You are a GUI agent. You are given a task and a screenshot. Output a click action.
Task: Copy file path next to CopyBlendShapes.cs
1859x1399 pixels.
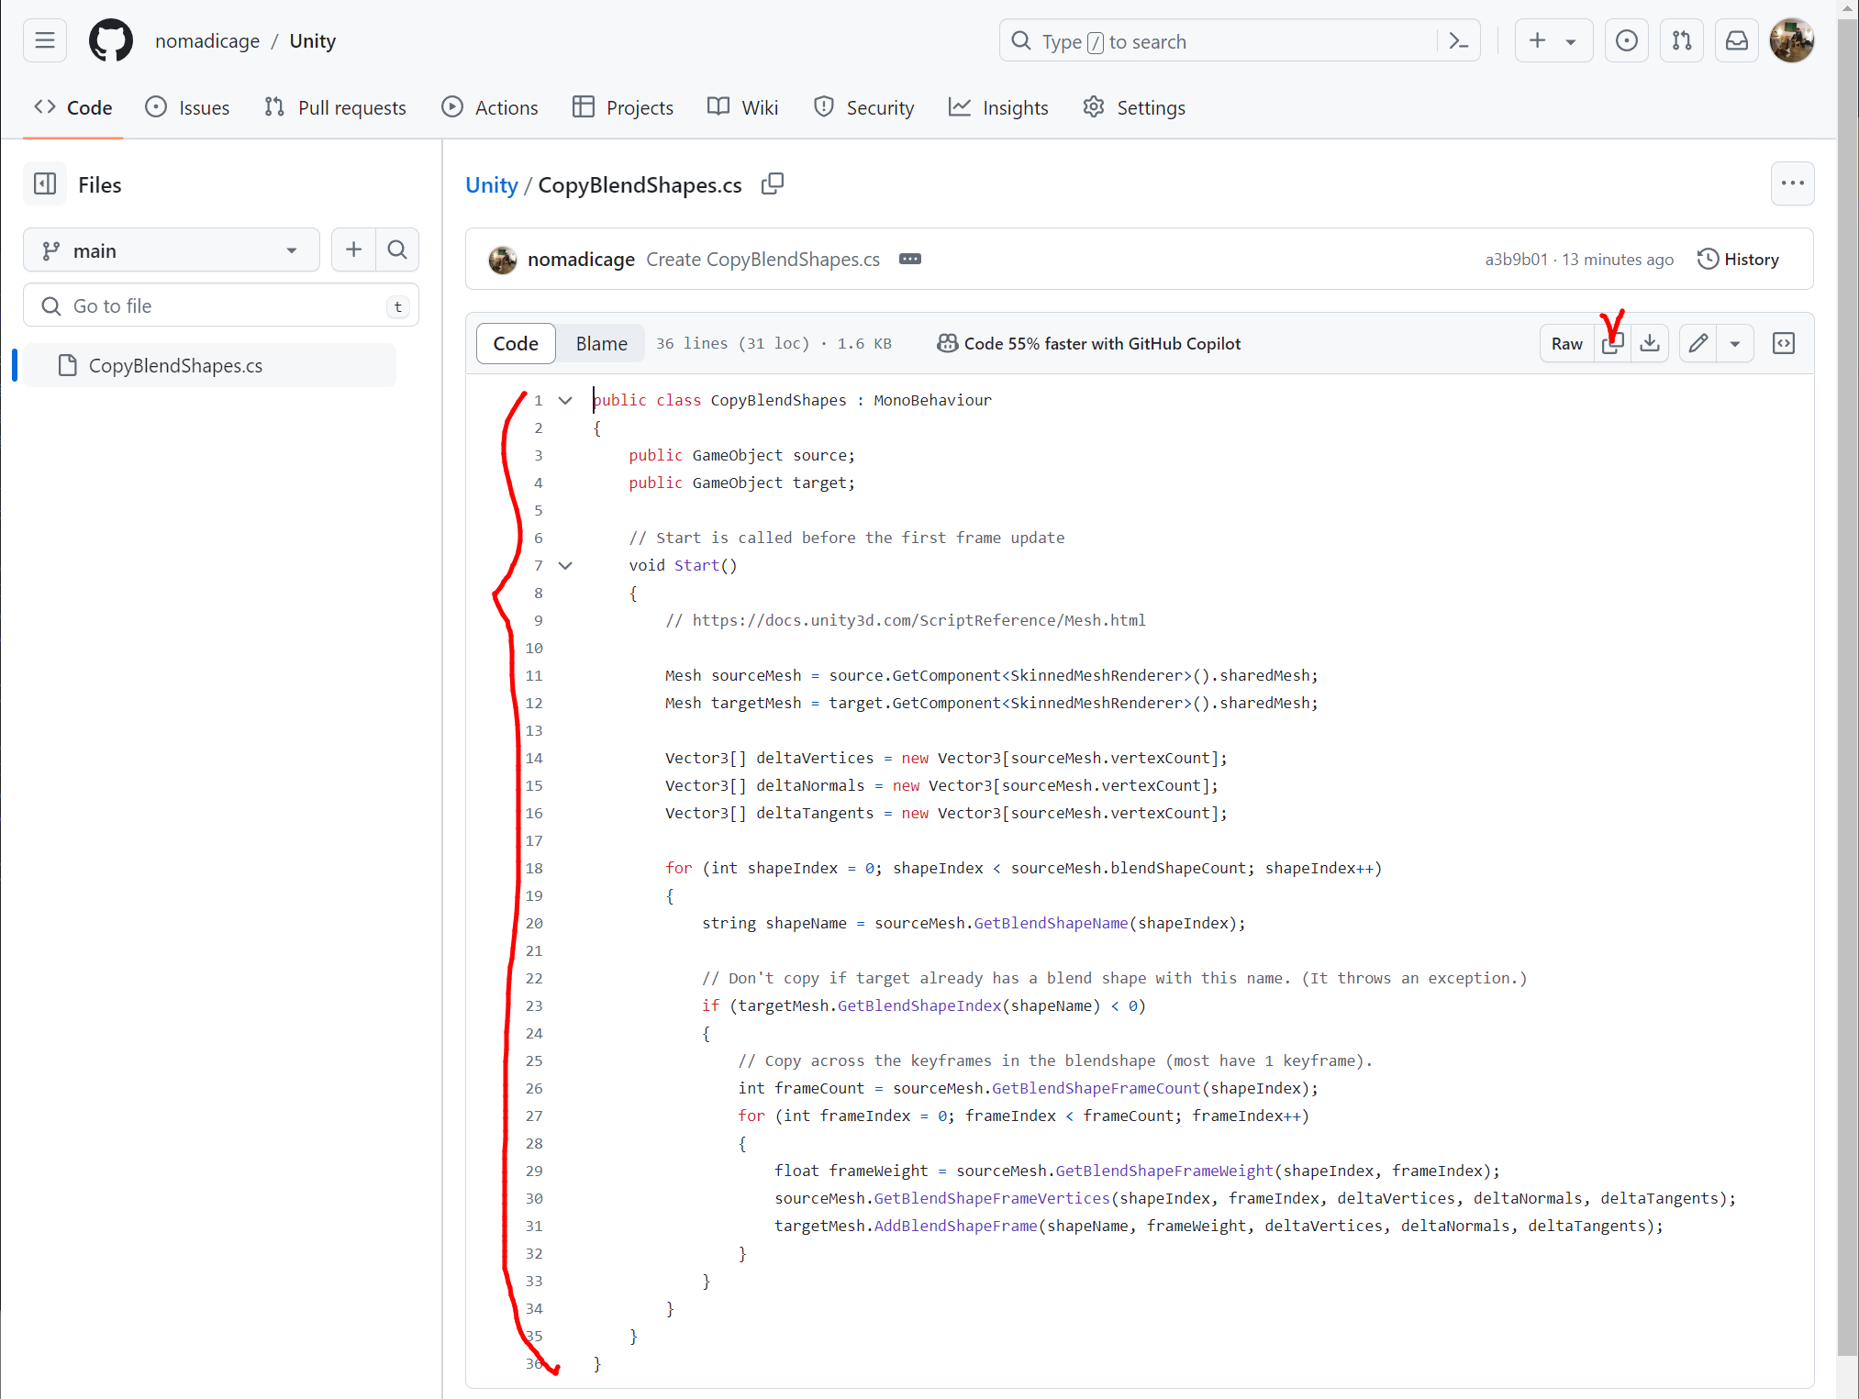772,184
